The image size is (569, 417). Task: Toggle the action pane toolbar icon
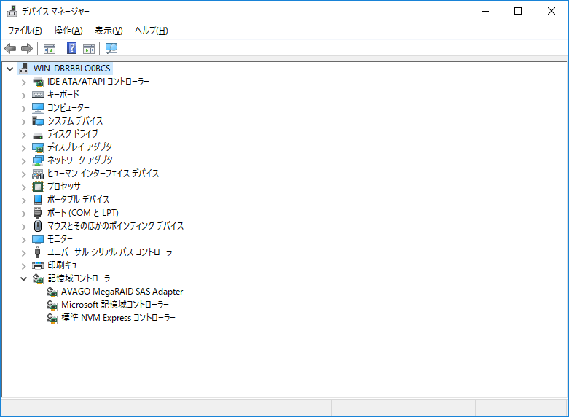click(89, 48)
